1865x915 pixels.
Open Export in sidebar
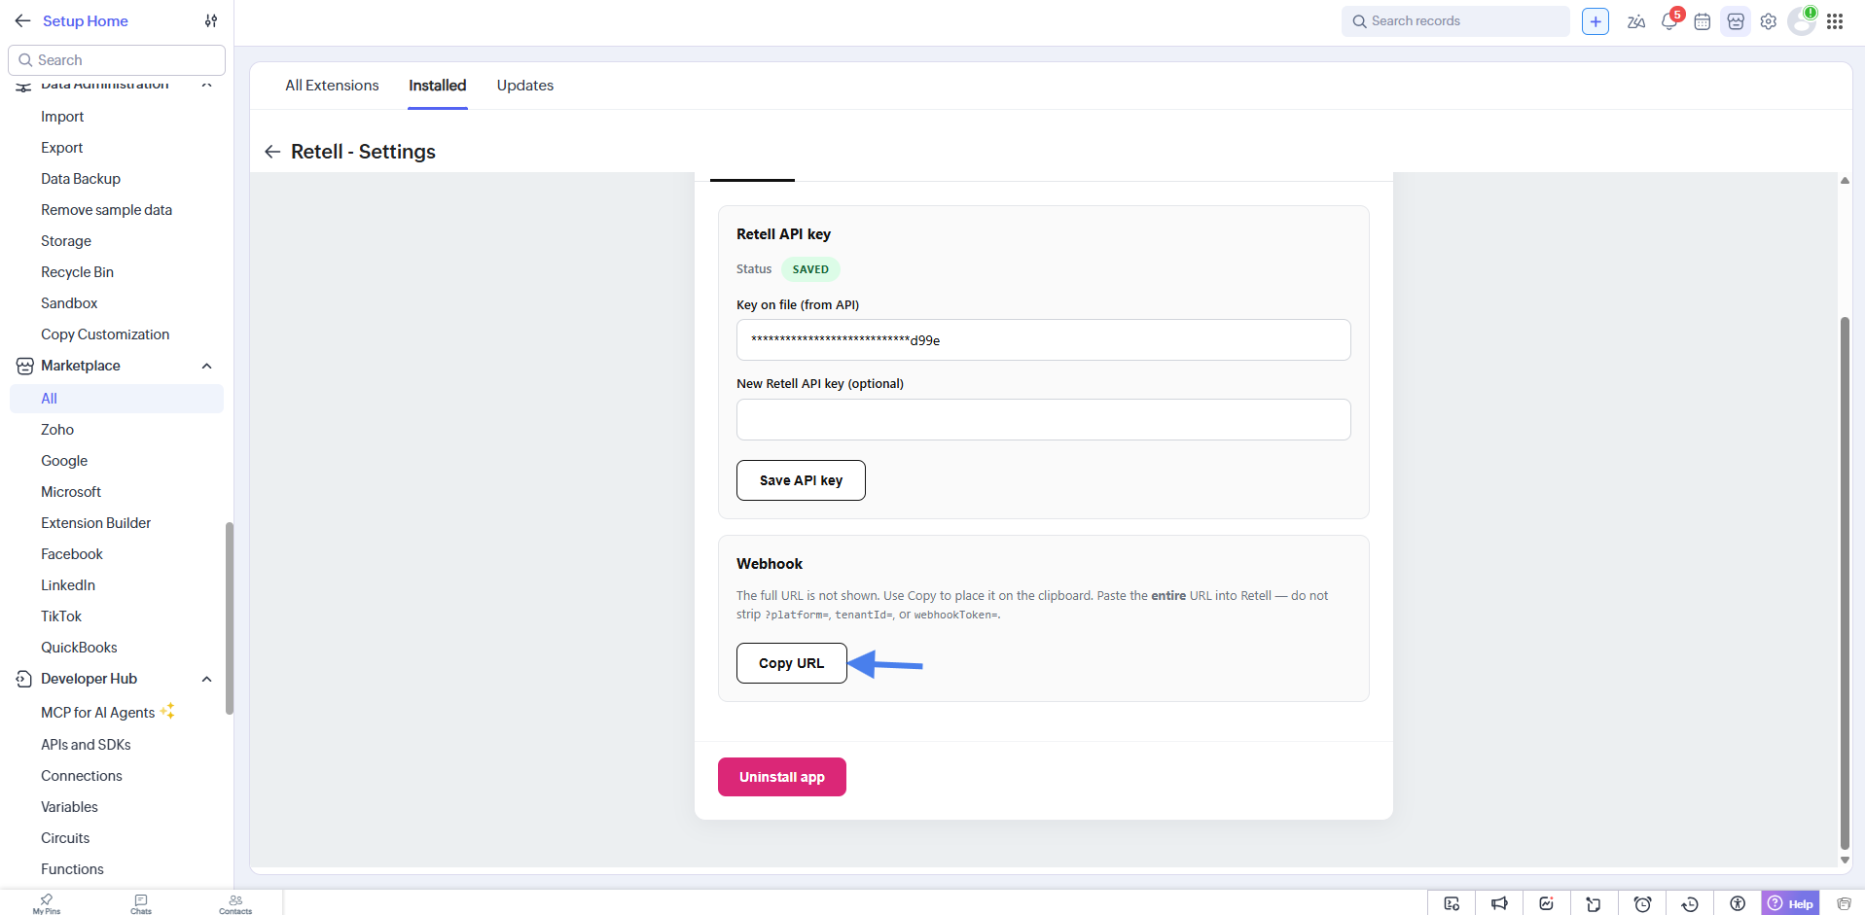[62, 148]
